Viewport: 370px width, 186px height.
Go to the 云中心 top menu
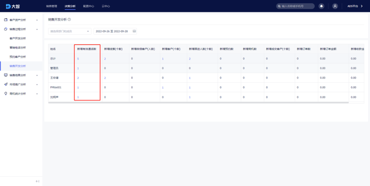click(106, 6)
